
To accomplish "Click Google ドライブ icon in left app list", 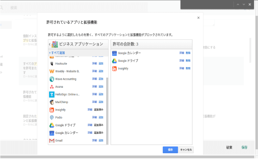I will [x=52, y=125].
